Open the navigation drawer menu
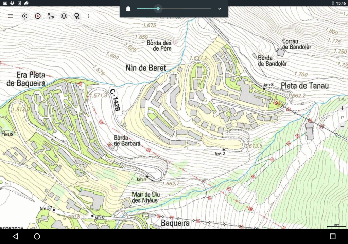This screenshot has height=244, width=348. 11,16
